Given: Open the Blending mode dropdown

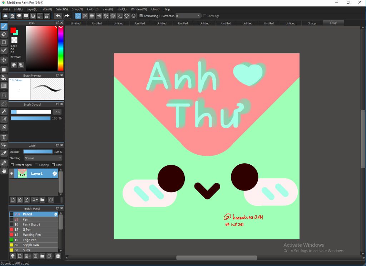Looking at the screenshot, I should [x=43, y=158].
